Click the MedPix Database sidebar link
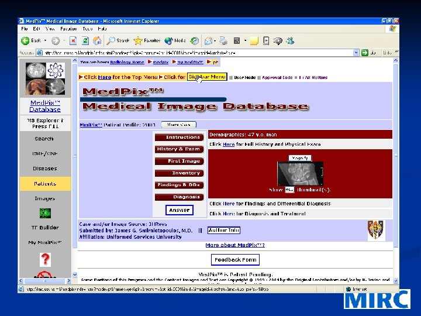The height and width of the screenshot is (316, 421). (45, 106)
